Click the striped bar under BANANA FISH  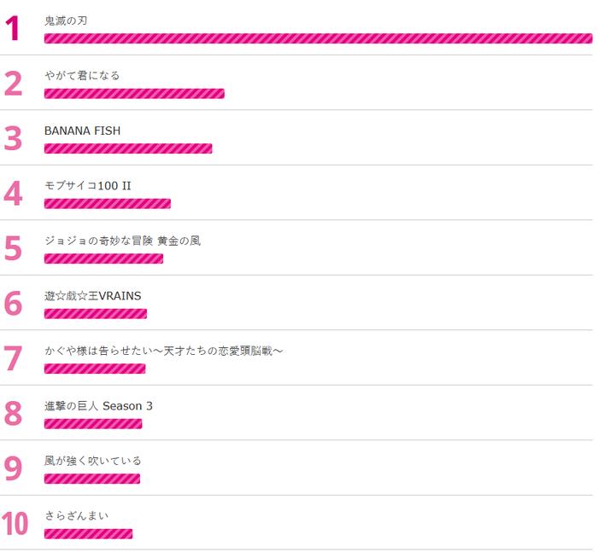coord(128,148)
